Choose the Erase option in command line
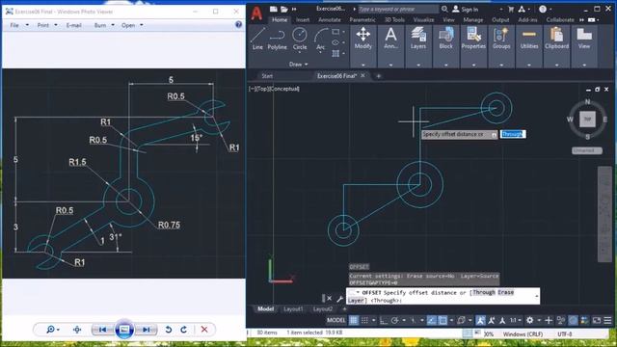Screen dimensions: 617x347 [x=505, y=292]
